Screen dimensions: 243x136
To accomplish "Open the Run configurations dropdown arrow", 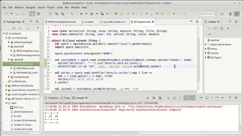I will click(97, 14).
